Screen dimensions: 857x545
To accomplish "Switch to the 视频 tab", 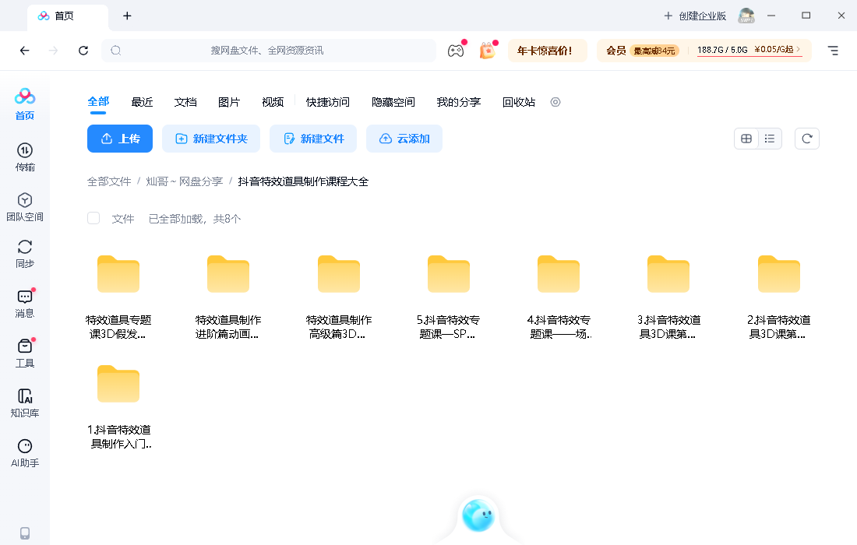I will point(273,102).
